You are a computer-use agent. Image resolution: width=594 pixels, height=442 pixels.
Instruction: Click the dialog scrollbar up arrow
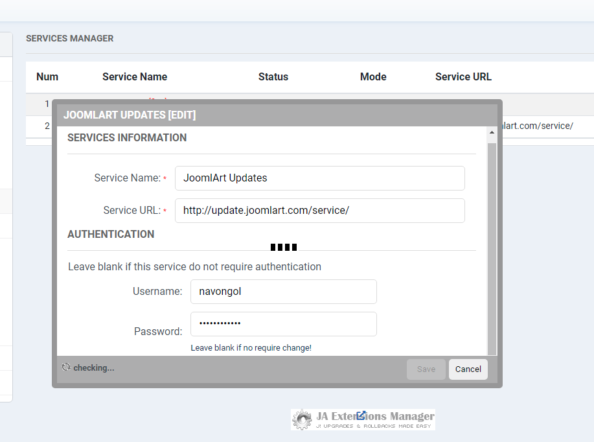[492, 132]
